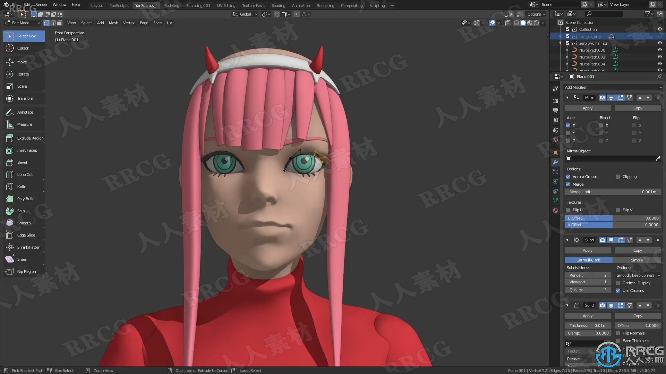Switch to the UV Editing workspace tab
This screenshot has width=666, height=374.
pyautogui.click(x=226, y=6)
